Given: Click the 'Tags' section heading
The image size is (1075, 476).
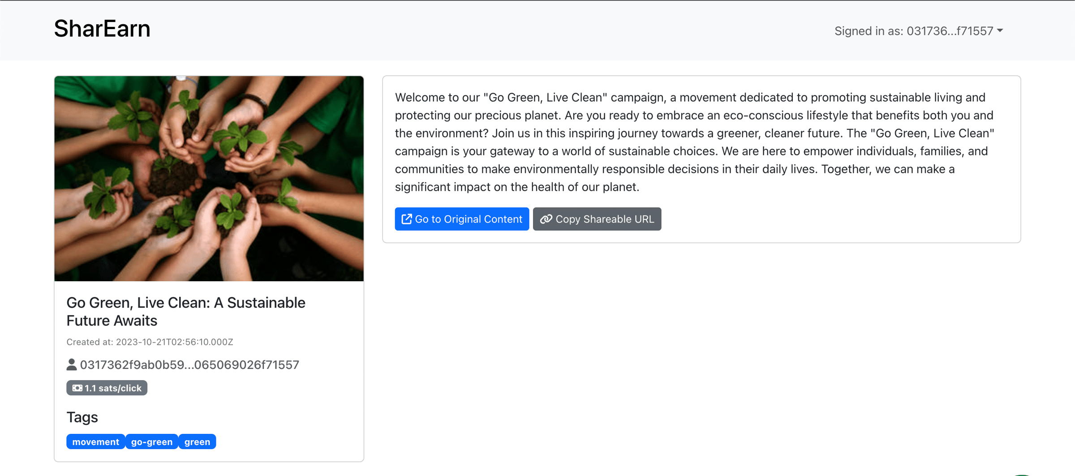Looking at the screenshot, I should 82,417.
